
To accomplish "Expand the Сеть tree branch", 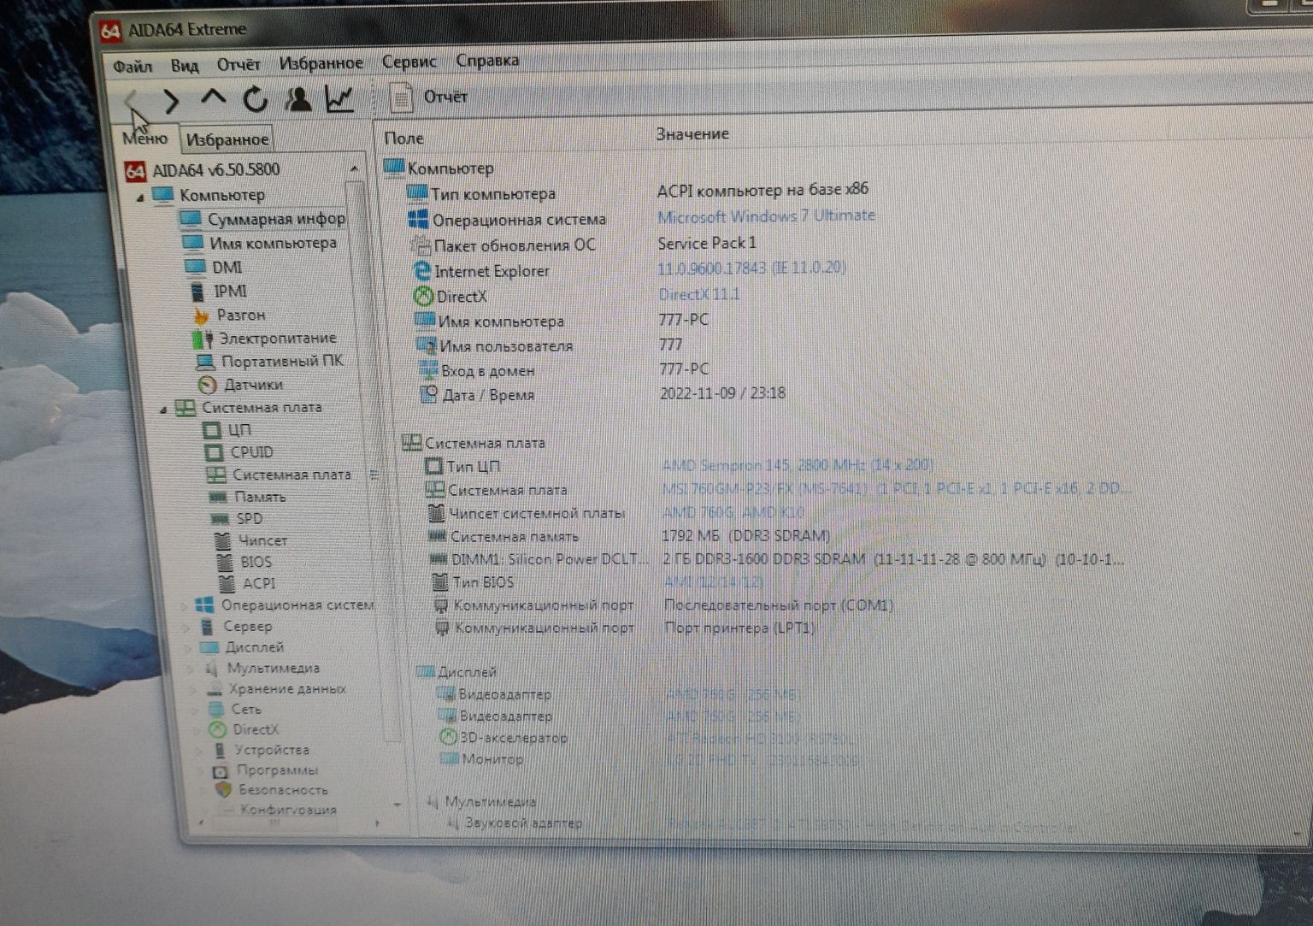I will tap(195, 710).
